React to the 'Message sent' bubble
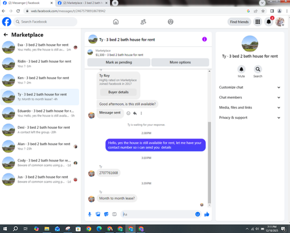The width and height of the screenshot is (290, 233). pos(128,113)
